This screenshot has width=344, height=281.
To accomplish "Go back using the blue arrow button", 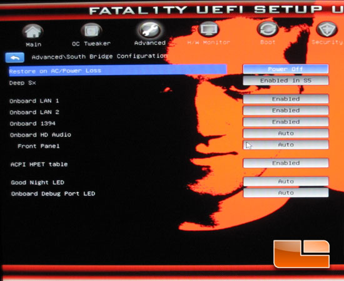I will click(x=15, y=58).
